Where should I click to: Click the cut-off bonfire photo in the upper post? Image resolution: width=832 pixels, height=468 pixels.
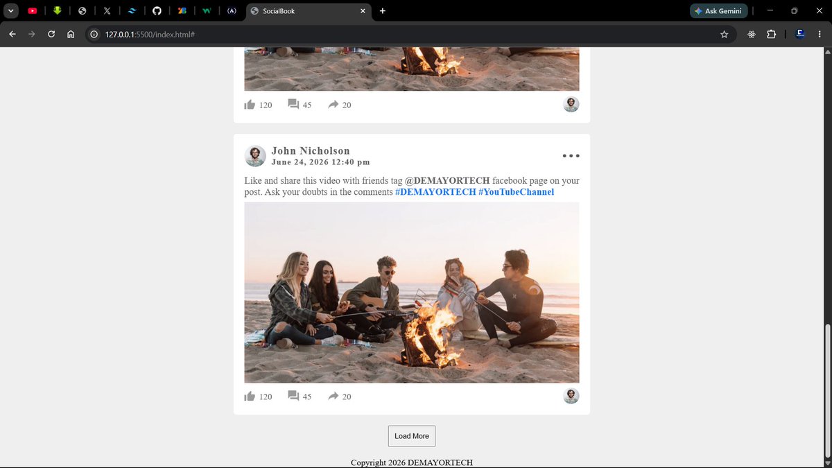click(412, 69)
